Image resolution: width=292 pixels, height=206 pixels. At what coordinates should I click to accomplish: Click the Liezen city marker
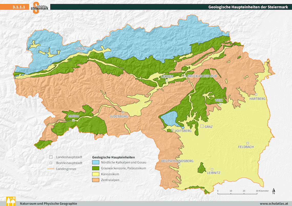81,53
